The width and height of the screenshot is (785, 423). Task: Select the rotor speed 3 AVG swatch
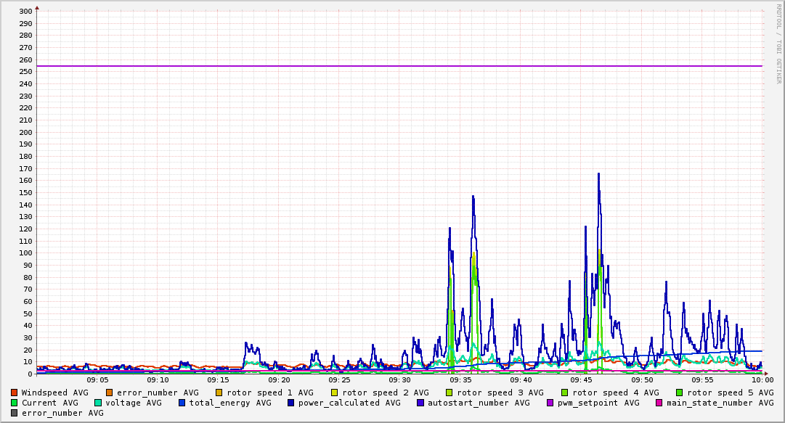[x=450, y=393]
